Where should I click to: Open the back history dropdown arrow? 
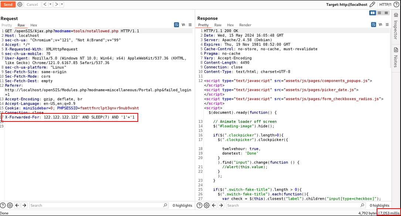click(x=50, y=4)
